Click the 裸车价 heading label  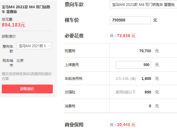pos(72,20)
